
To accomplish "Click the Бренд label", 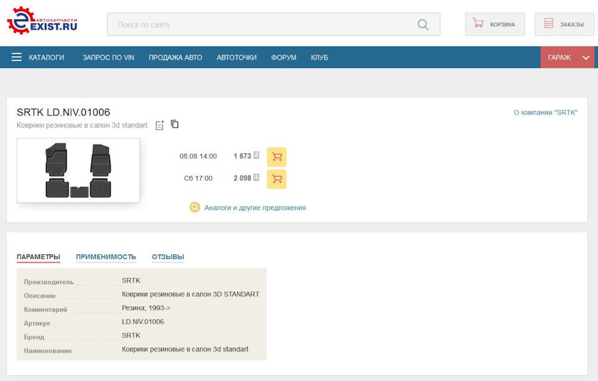I will (34, 337).
